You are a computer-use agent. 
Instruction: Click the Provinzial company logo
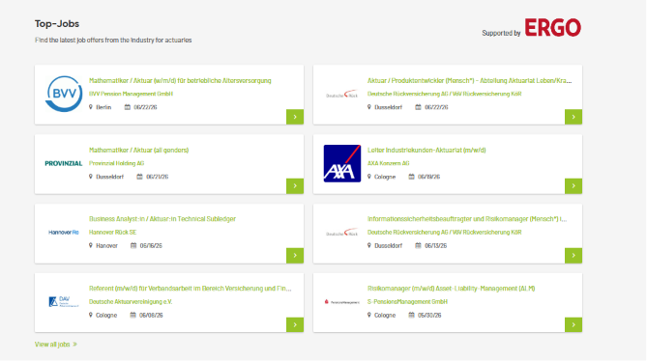click(x=64, y=163)
